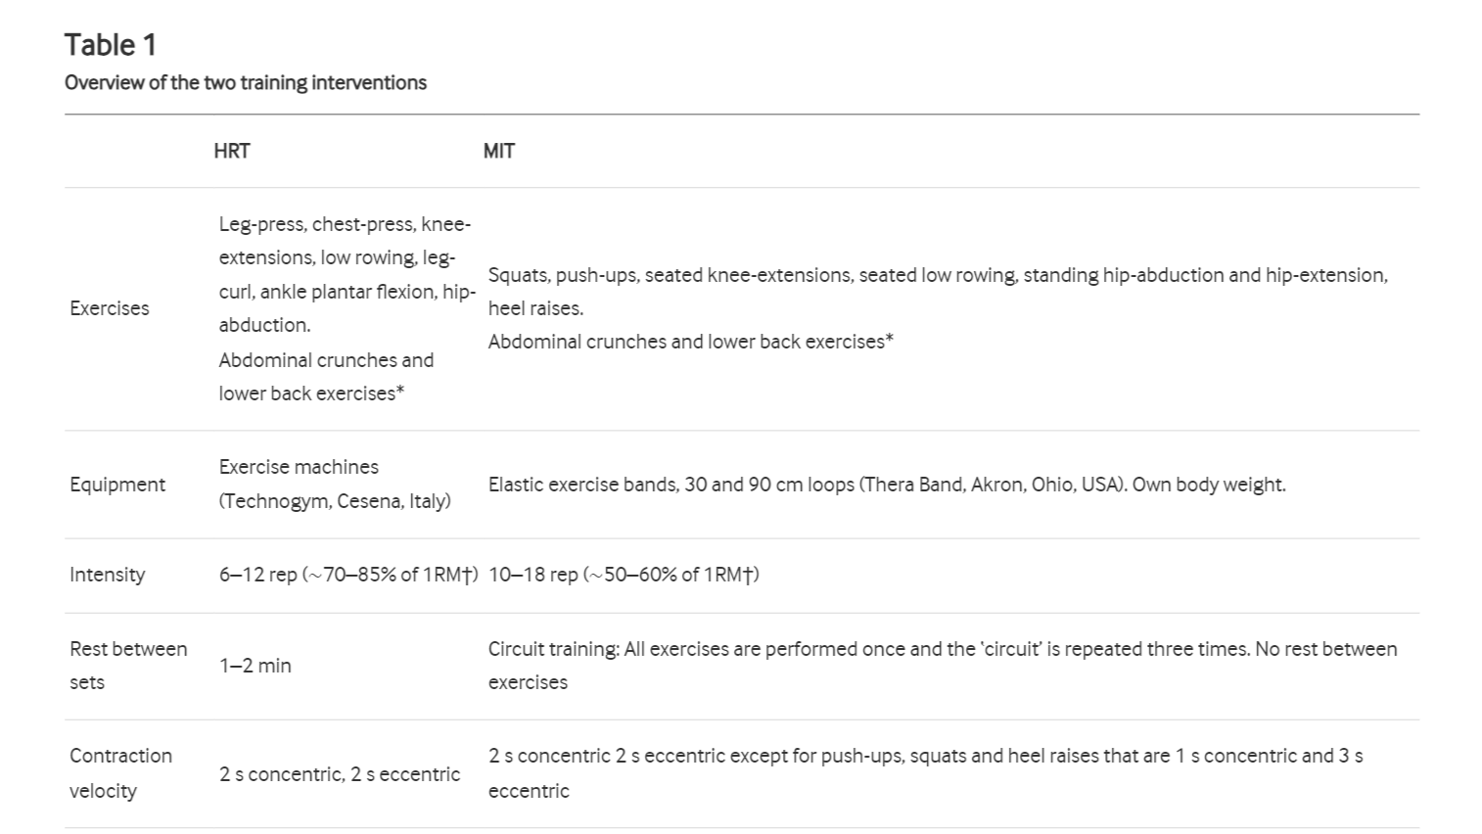Image resolution: width=1482 pixels, height=834 pixels.
Task: Click the Technogym exercise machines cell
Action: 335,484
